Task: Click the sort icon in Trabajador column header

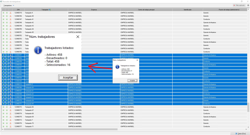Action: [49, 10]
